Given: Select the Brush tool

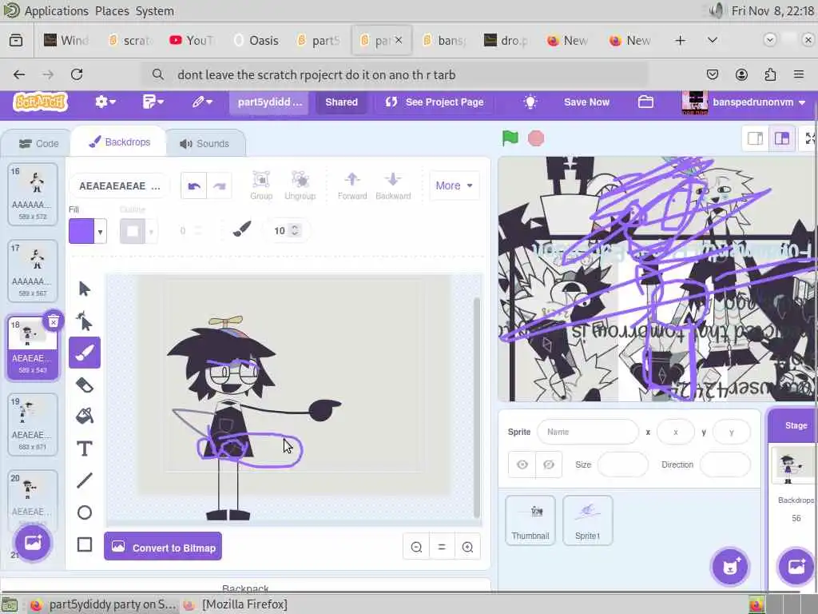Looking at the screenshot, I should (x=85, y=353).
